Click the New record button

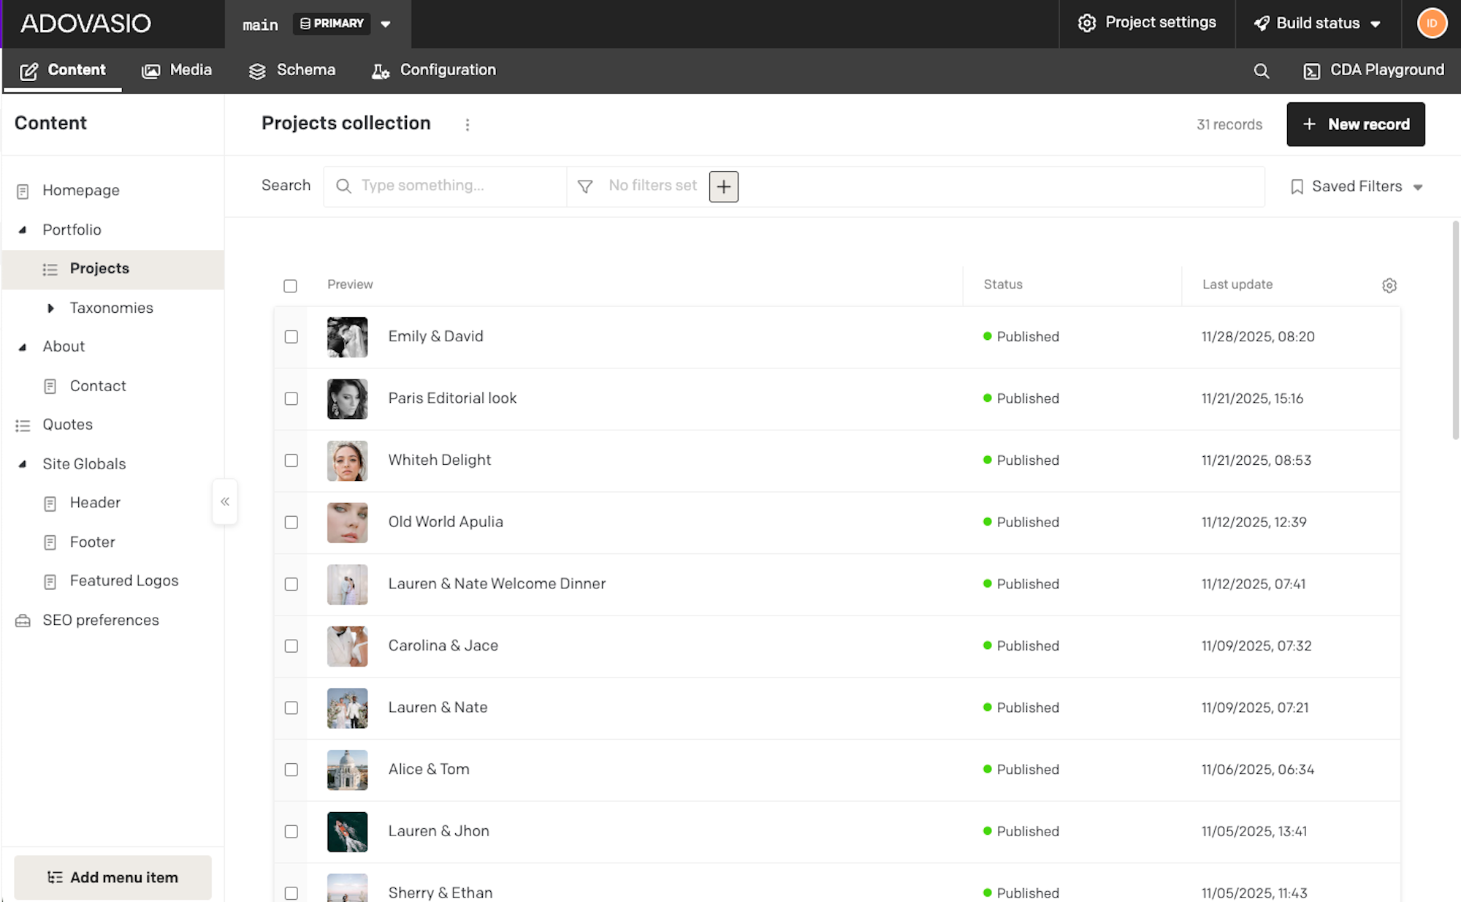1355,124
